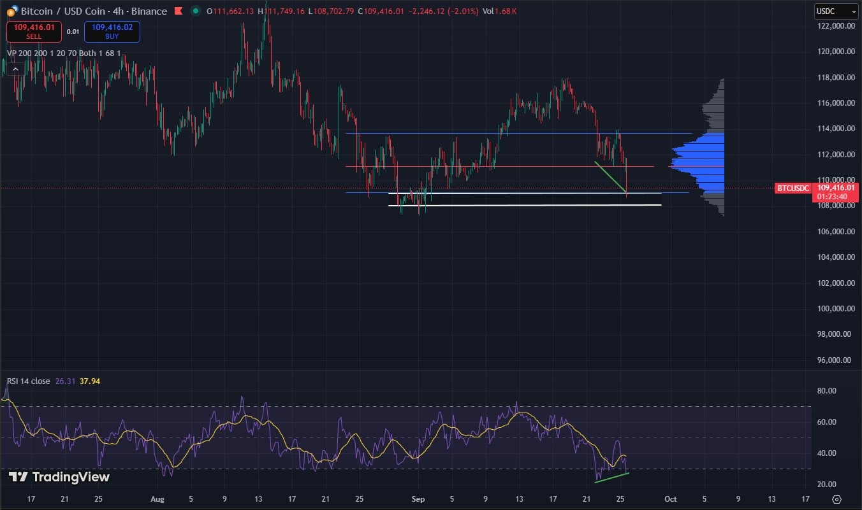The height and width of the screenshot is (510, 862).
Task: Click the red flag icon beside Binance
Action: (179, 11)
